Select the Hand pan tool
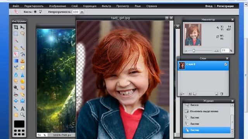Viewport: 248px width, 139px height. [x=16, y=115]
